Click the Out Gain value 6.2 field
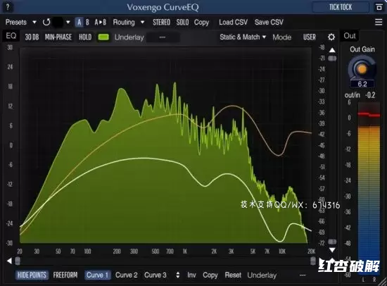This screenshot has height=286, width=387. [x=362, y=84]
